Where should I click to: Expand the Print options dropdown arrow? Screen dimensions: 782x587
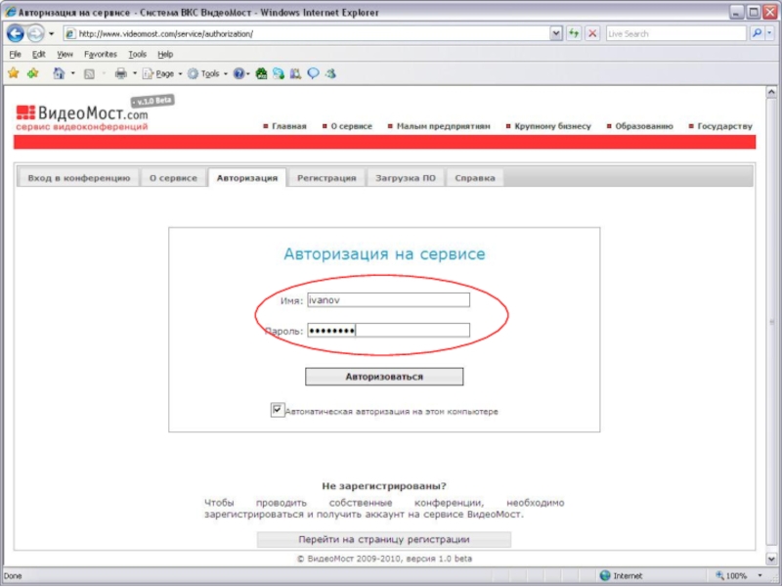click(134, 73)
